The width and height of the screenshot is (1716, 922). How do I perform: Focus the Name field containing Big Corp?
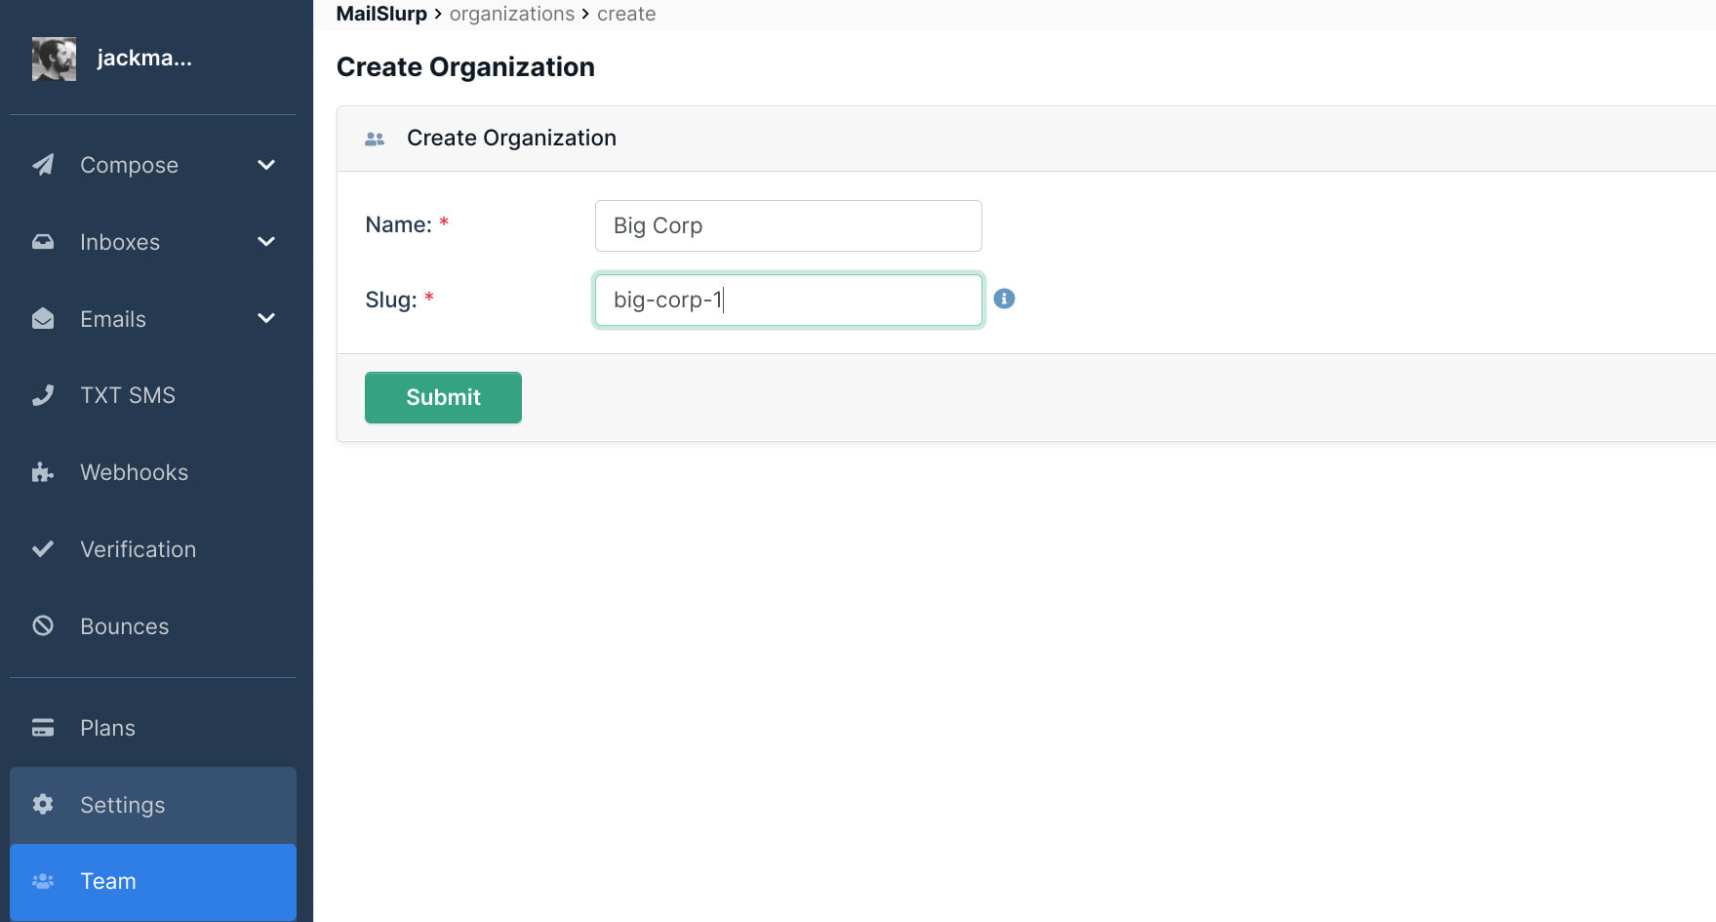[787, 225]
